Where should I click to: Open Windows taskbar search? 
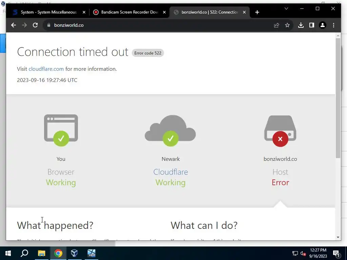pos(24,253)
